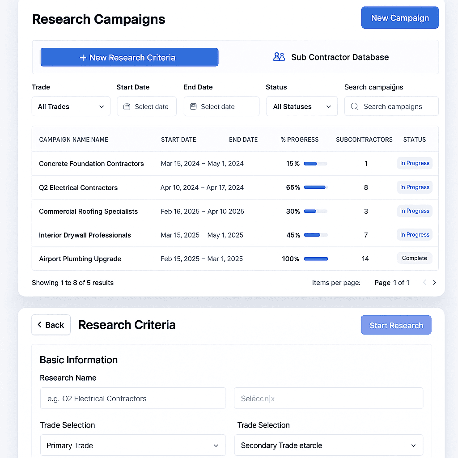Viewport: 458px width, 458px height.
Task: Click the date range Feb 15, 2025 – Mar 1, 2025
Action: [202, 259]
